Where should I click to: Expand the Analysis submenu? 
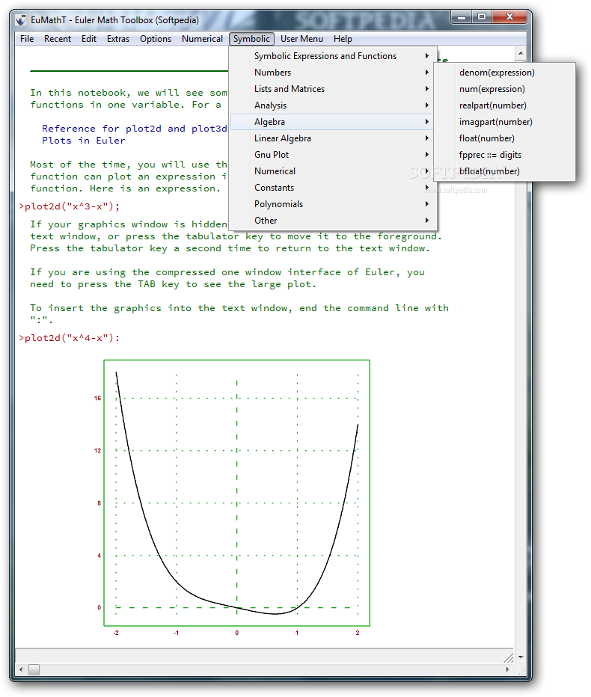333,105
